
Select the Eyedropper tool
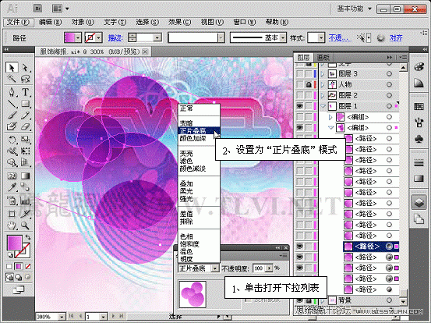pyautogui.click(x=12, y=187)
